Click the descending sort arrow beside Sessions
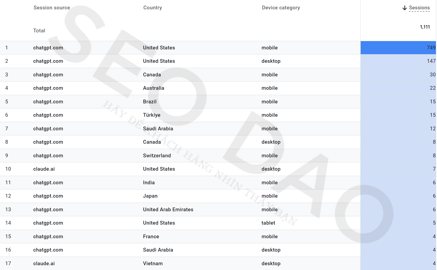437x270 pixels. pyautogui.click(x=404, y=8)
